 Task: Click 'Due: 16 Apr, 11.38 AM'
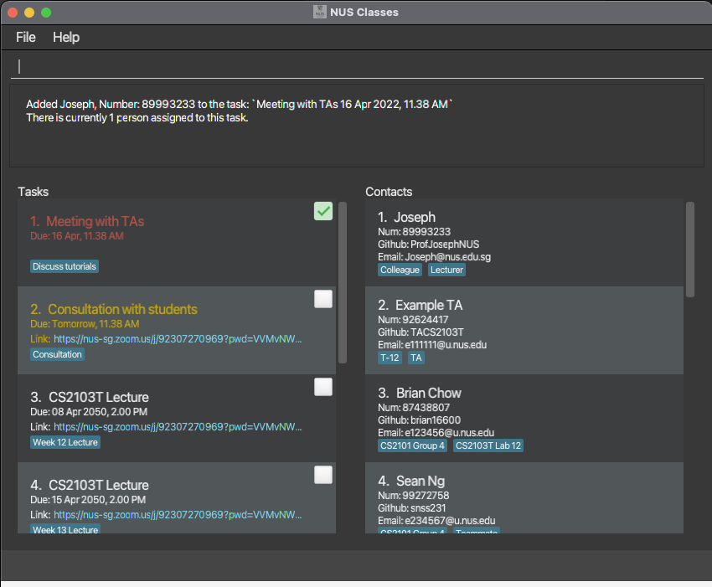point(77,236)
